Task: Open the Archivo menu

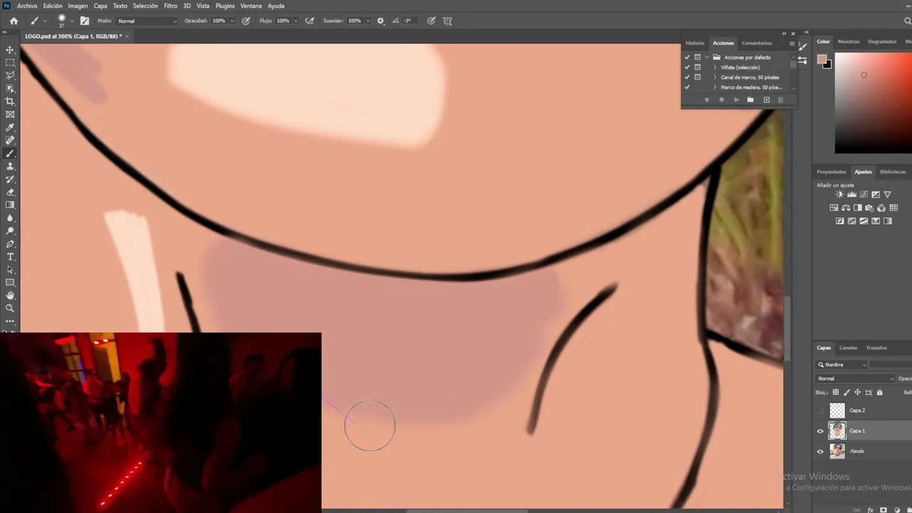Action: click(x=27, y=6)
